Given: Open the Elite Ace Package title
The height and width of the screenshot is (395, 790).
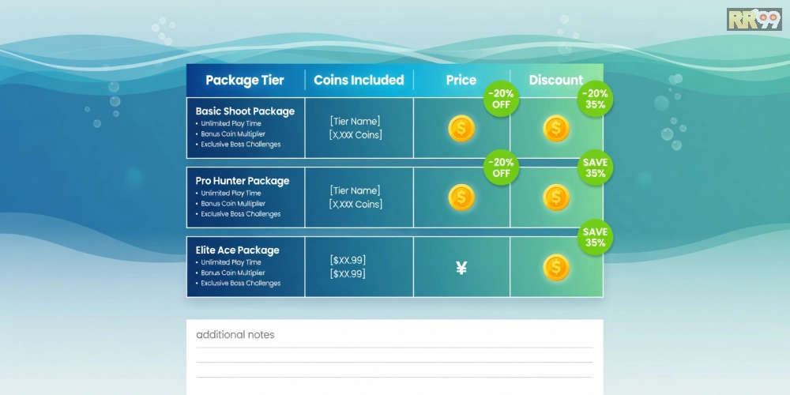Looking at the screenshot, I should [238, 250].
